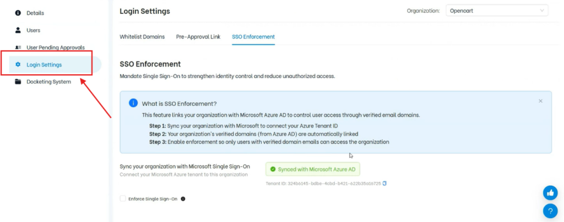The width and height of the screenshot is (564, 222).
Task: Click the Users person icon in sidebar
Action: click(x=18, y=30)
